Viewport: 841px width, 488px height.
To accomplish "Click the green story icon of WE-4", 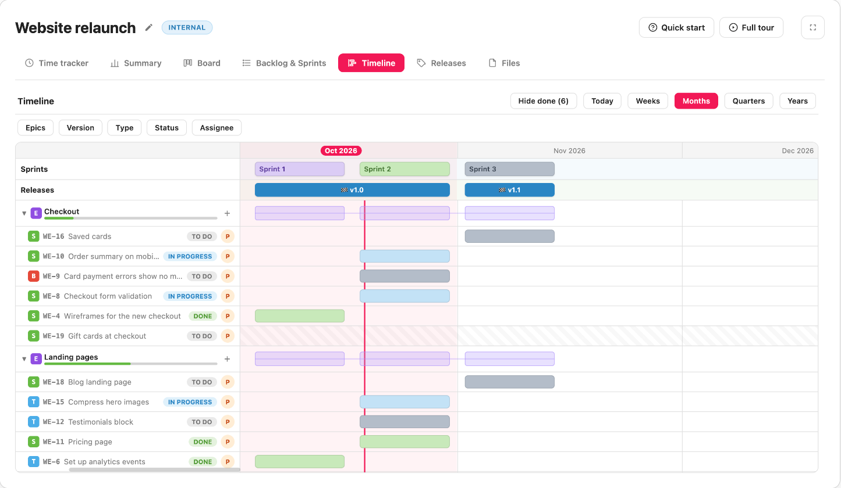I will click(x=33, y=316).
